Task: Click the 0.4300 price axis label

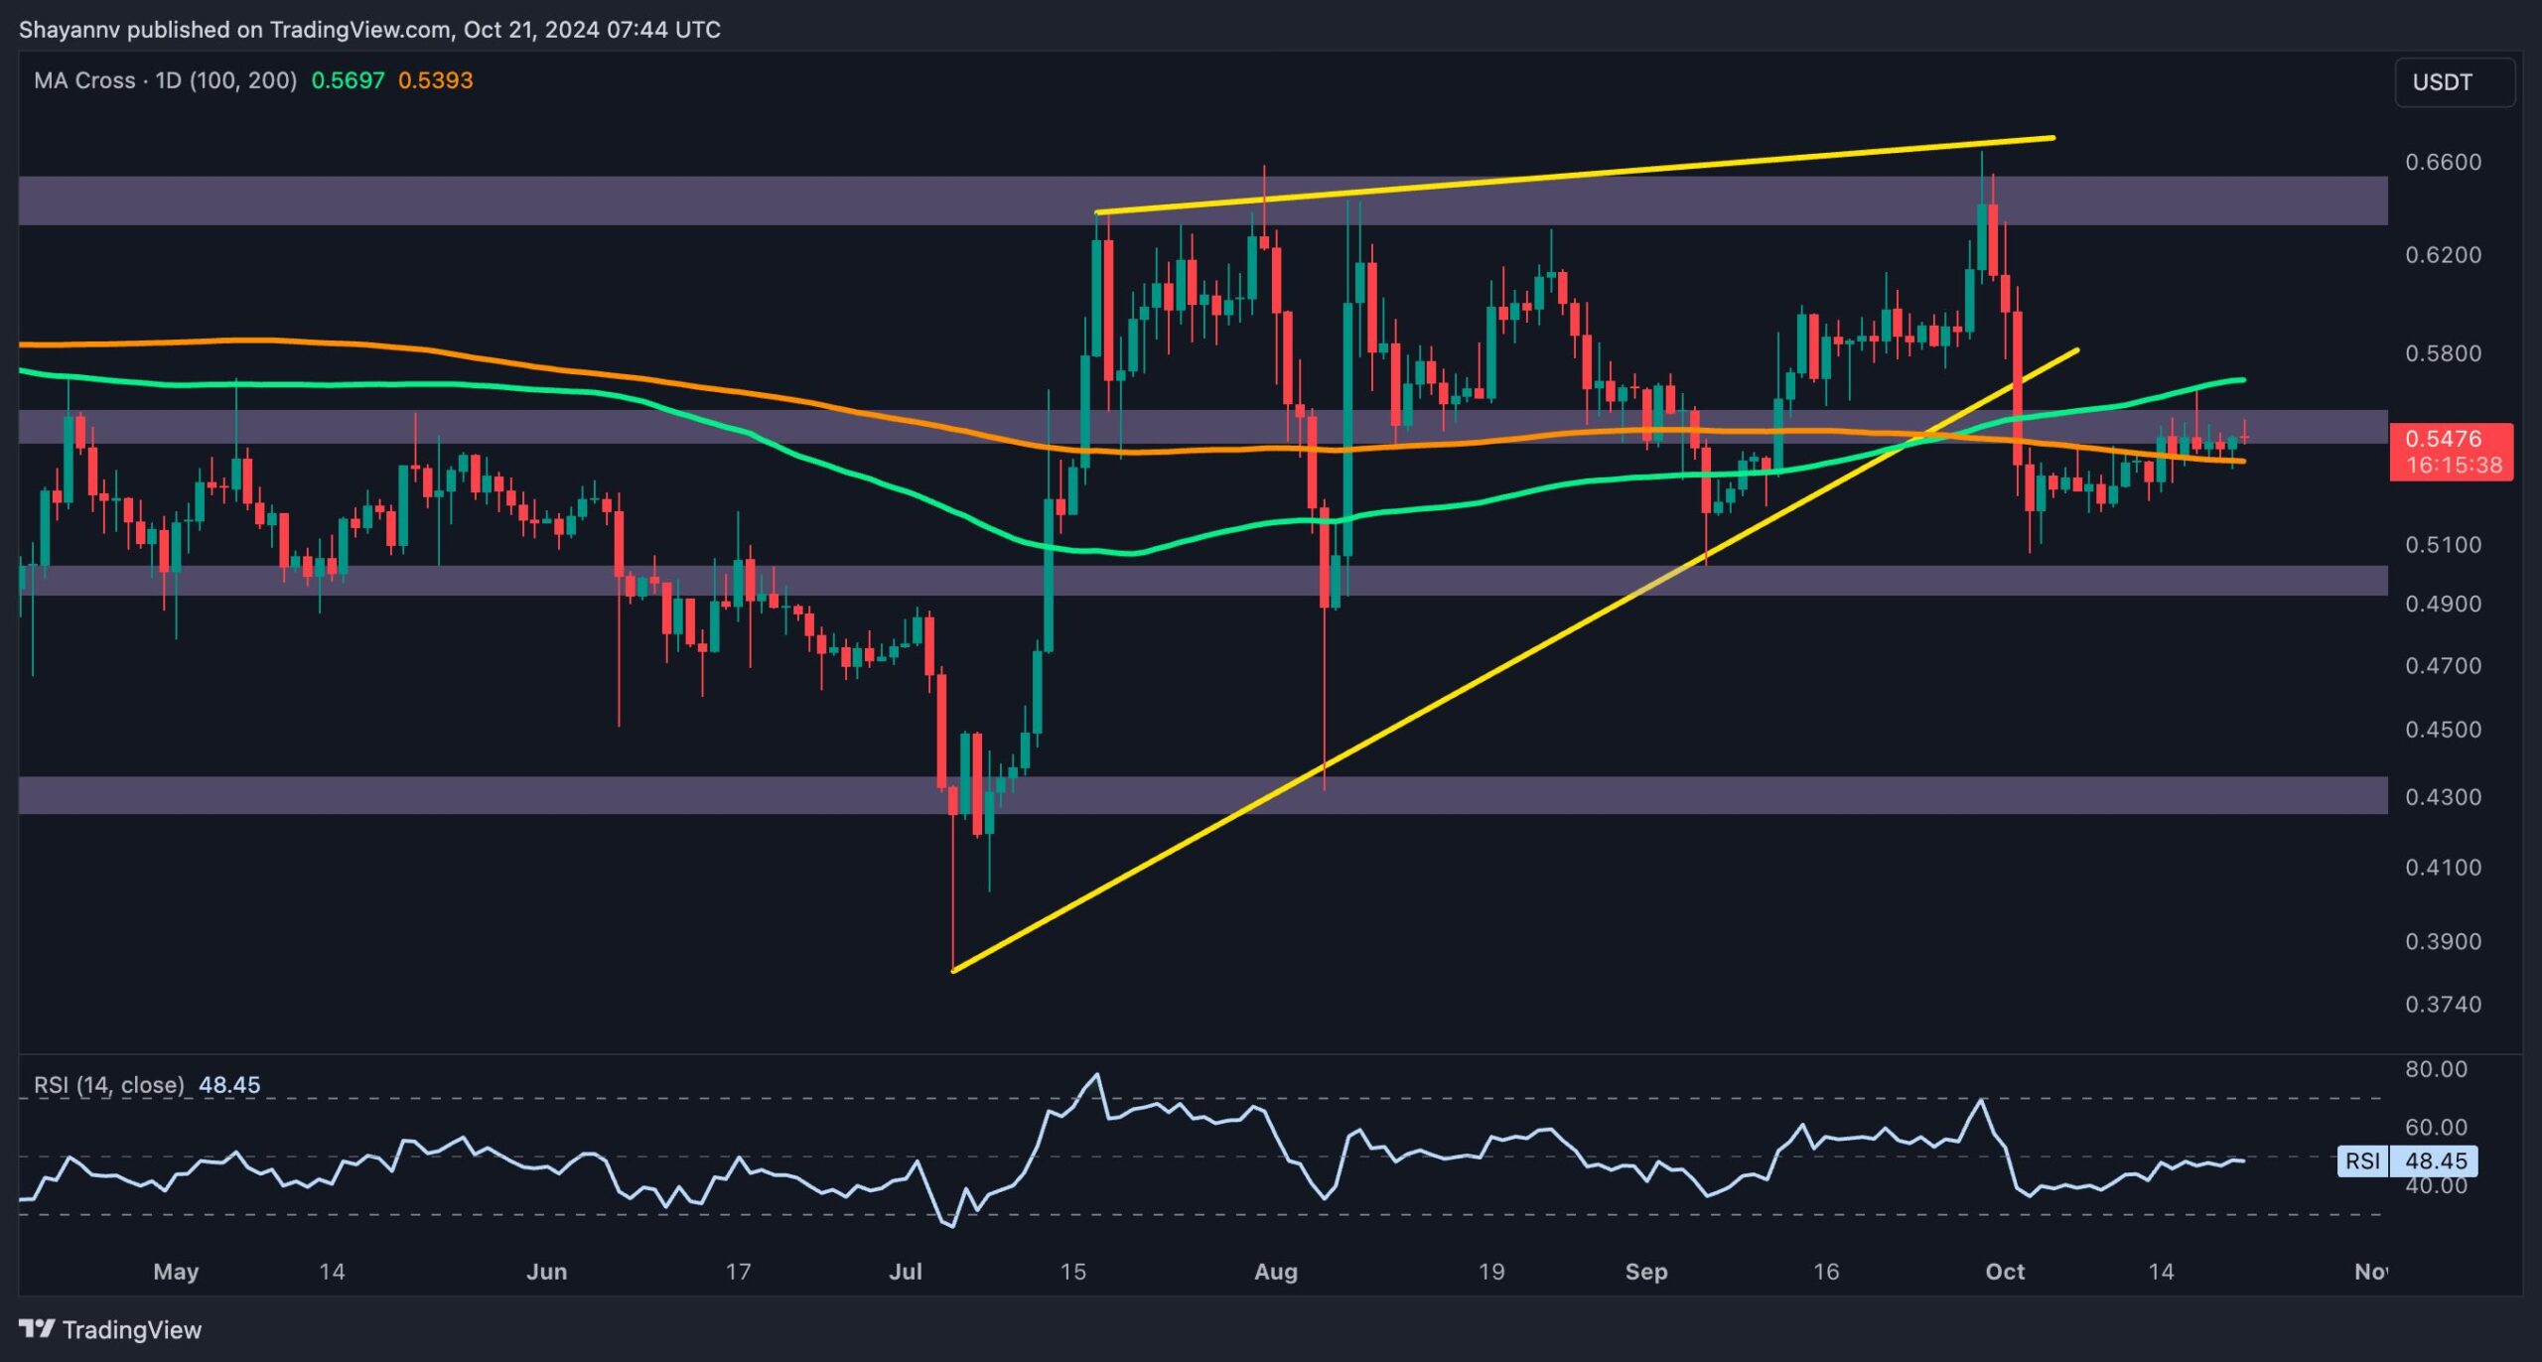Action: coord(2443,797)
